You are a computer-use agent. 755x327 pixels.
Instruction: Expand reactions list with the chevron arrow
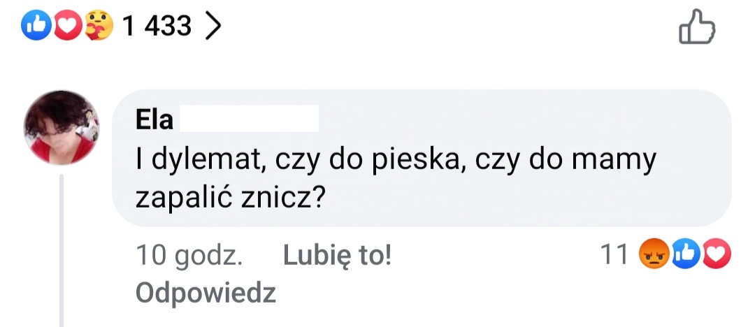(213, 27)
